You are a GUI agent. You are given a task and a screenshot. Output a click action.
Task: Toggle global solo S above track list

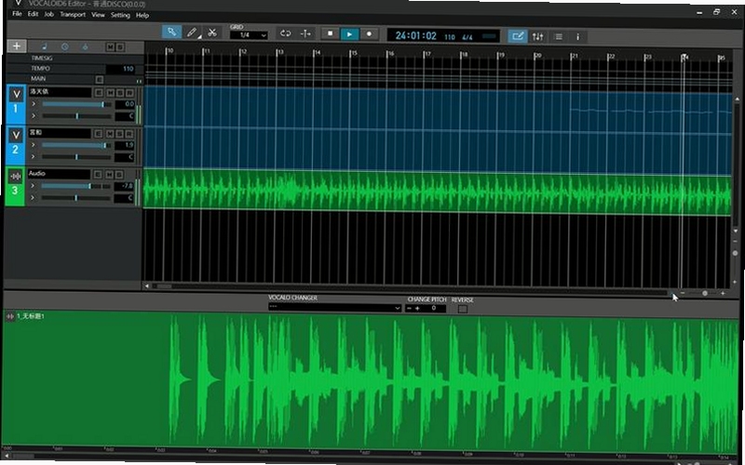coord(120,46)
